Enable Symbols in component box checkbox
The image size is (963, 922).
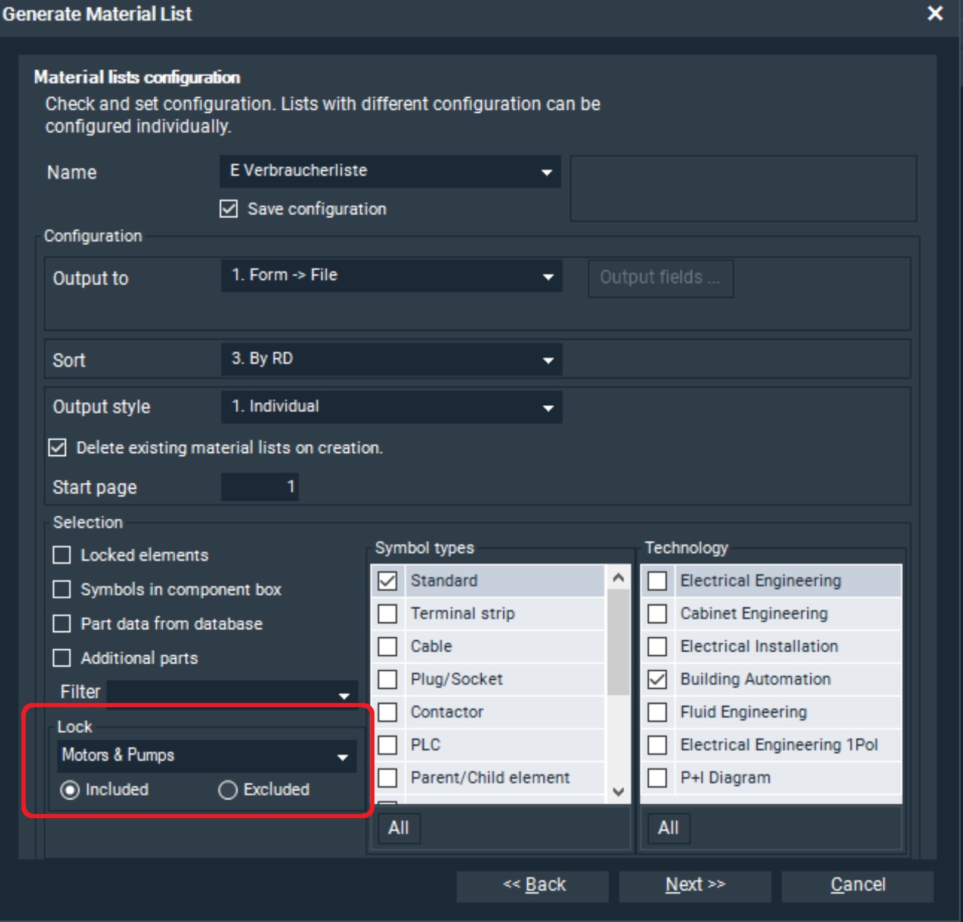point(61,590)
